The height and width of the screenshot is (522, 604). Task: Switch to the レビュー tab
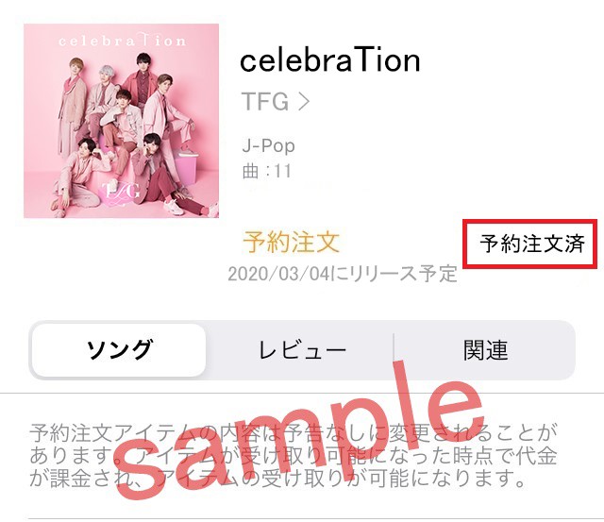tap(302, 350)
